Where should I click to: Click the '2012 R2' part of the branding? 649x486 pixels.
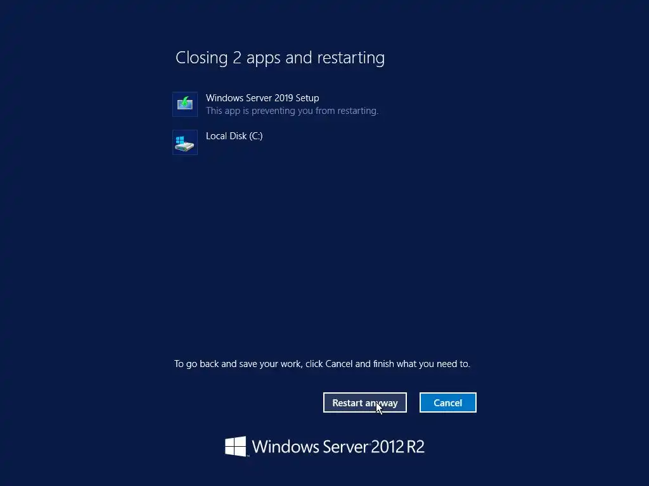[x=398, y=447]
